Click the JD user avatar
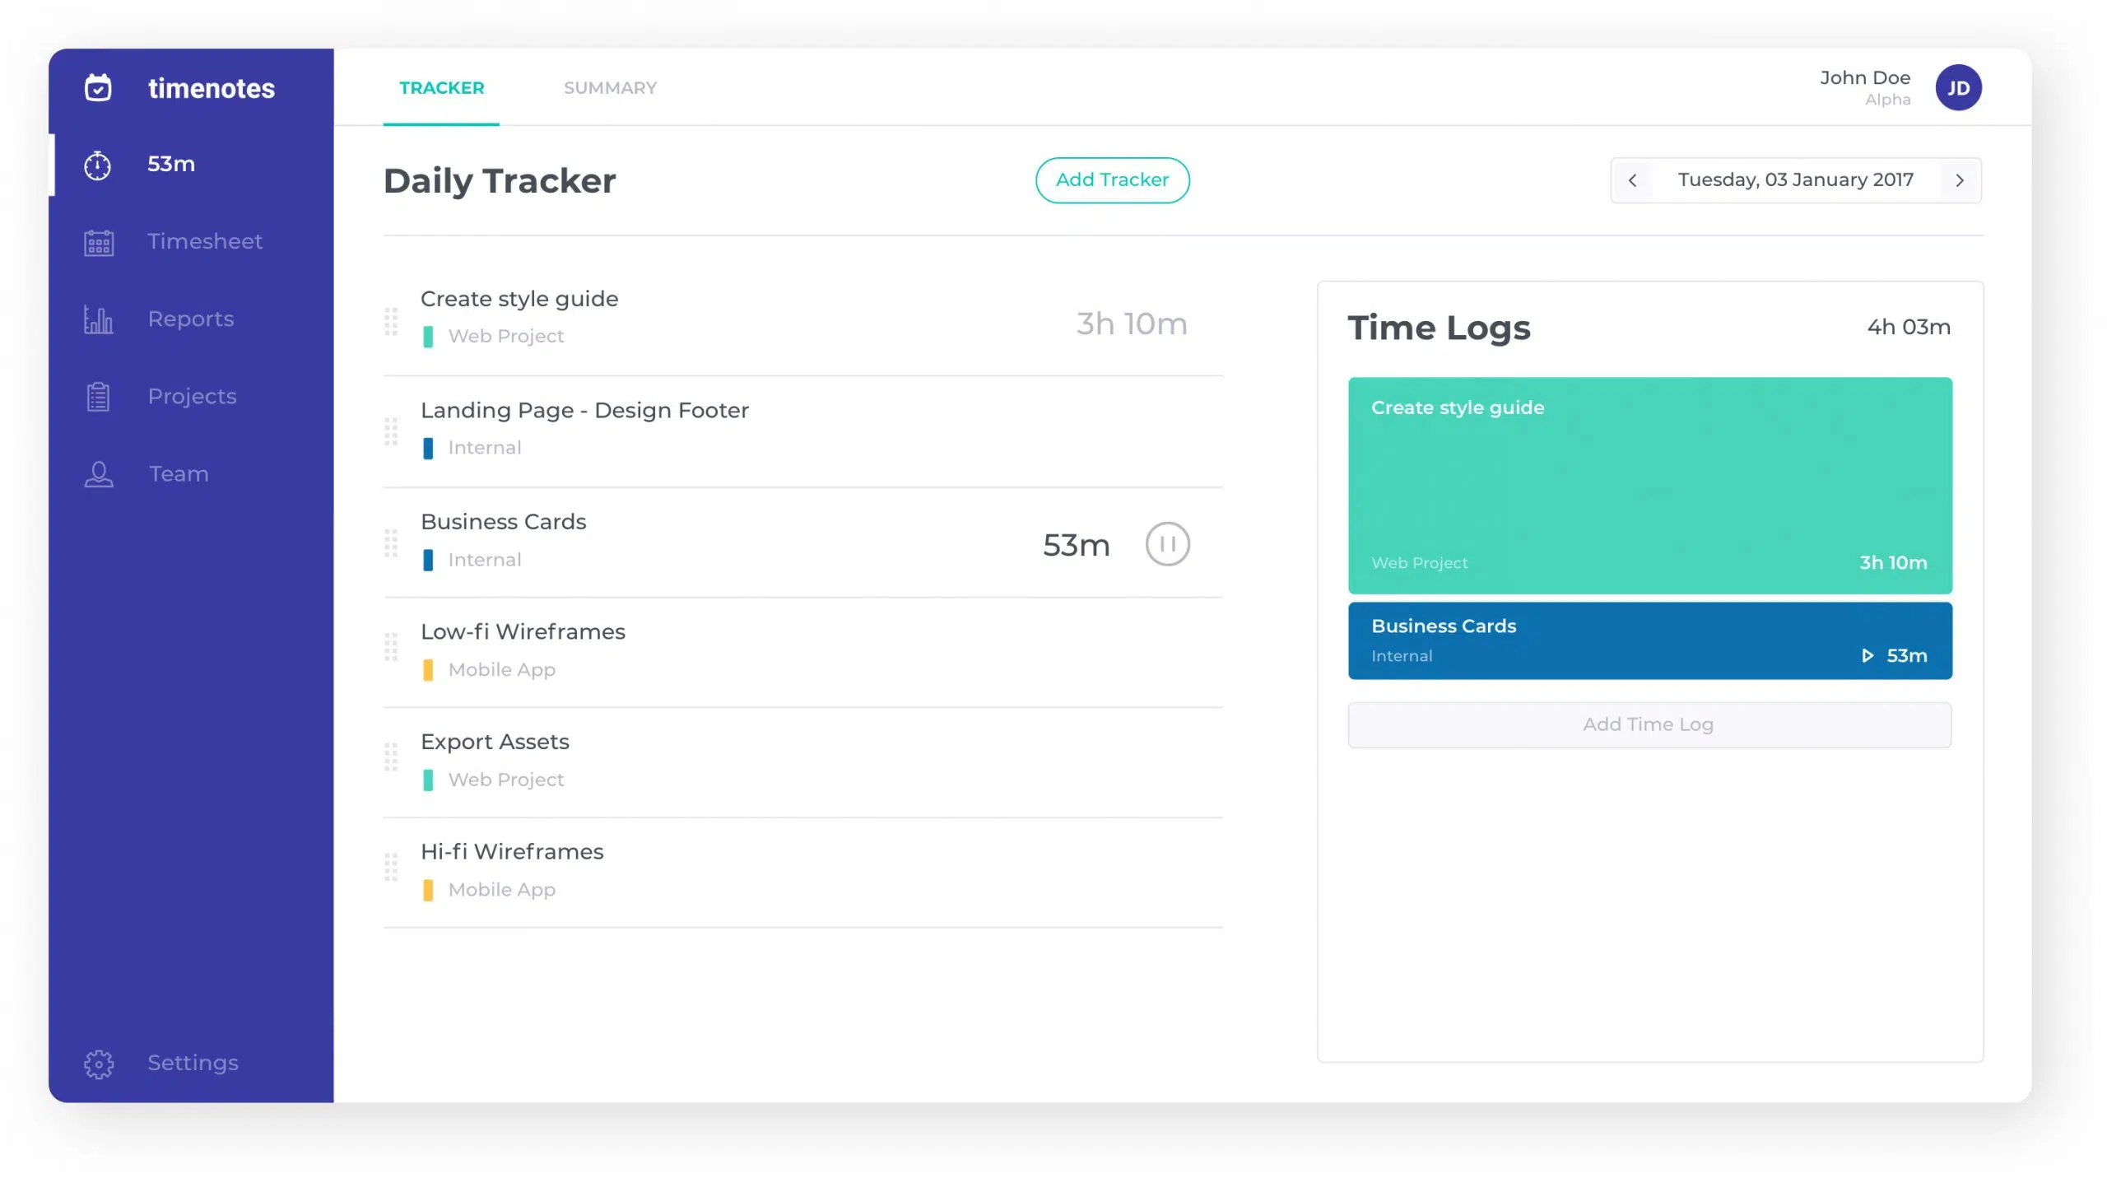This screenshot has height=1178, width=2107. tap(1958, 87)
